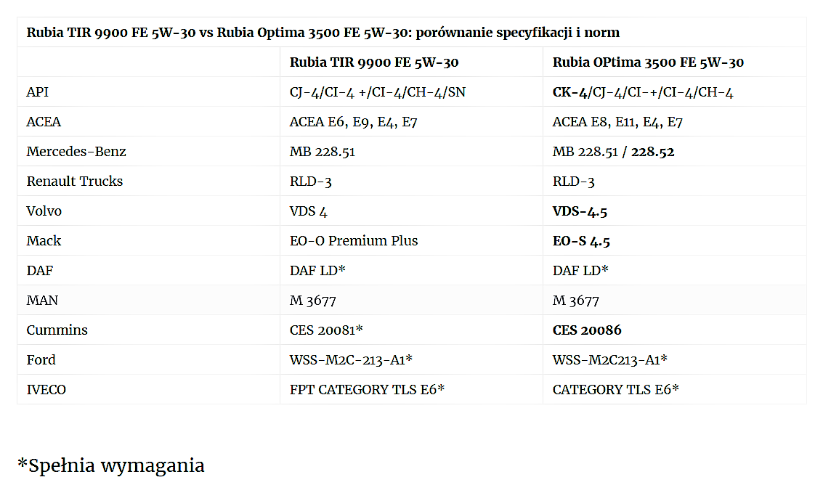
Task: Click the Volvo row label
Action: [44, 211]
